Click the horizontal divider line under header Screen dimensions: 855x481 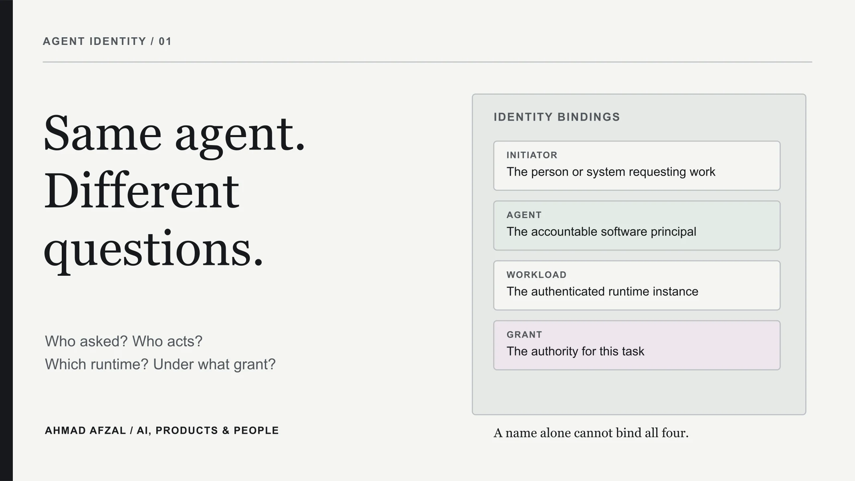427,62
